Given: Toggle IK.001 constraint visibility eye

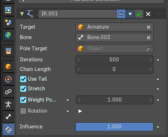Looking at the screenshot, I should click(x=121, y=14).
